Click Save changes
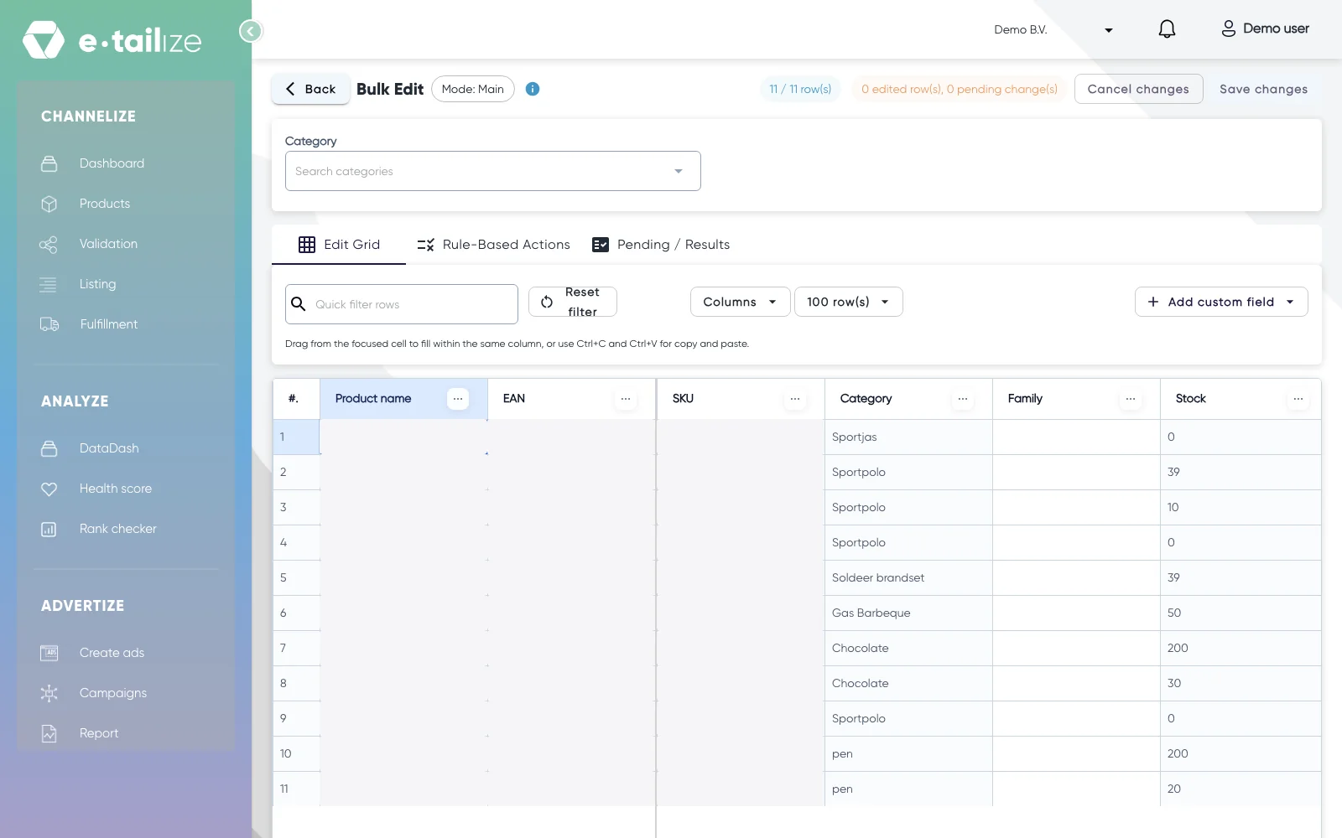 (1263, 89)
